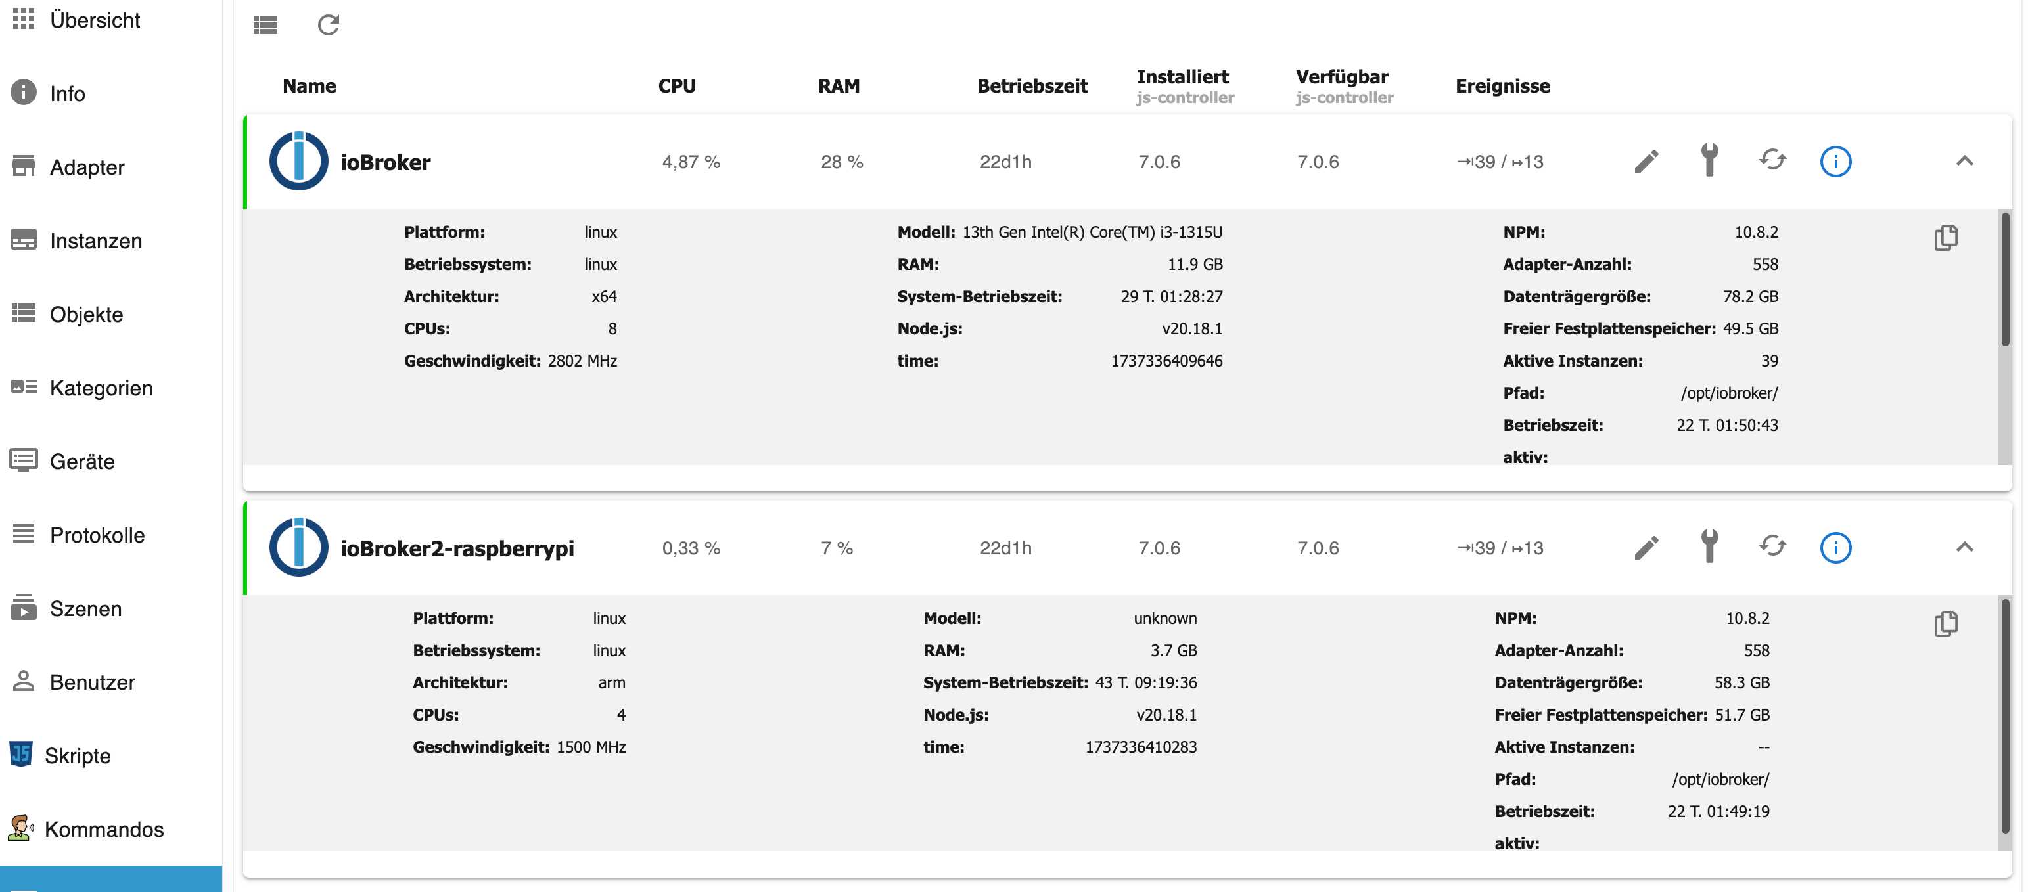Copy ioBroker host details to clipboard

(x=1945, y=238)
